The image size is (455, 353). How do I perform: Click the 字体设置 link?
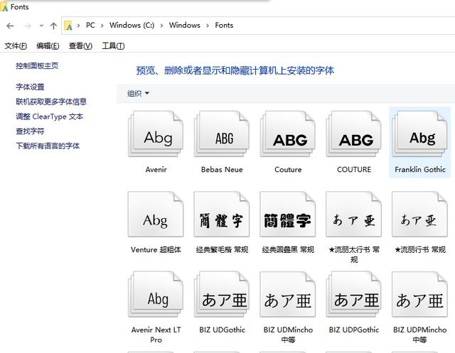tap(30, 87)
